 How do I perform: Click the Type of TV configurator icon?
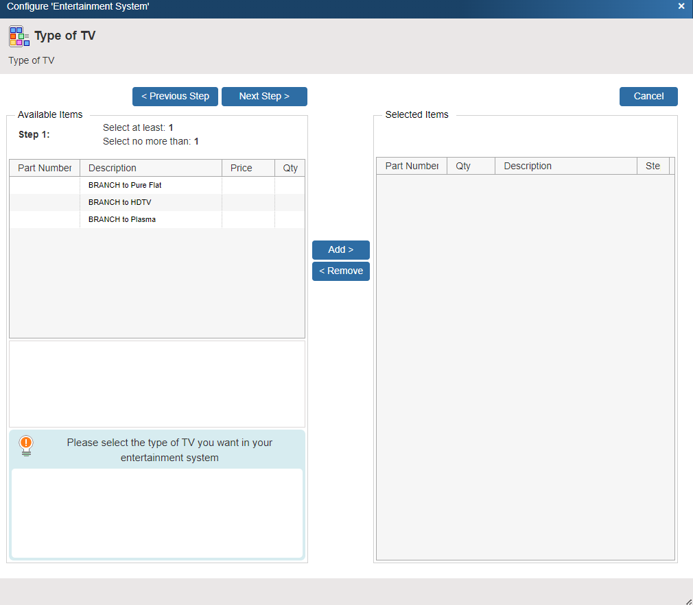point(19,36)
